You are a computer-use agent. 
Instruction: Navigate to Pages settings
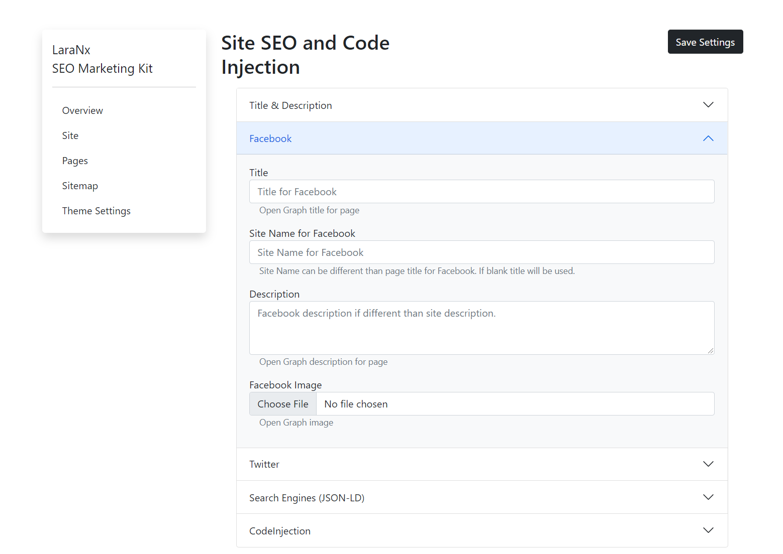pyautogui.click(x=75, y=161)
